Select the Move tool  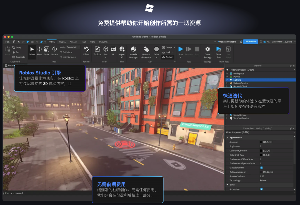click(x=39, y=51)
